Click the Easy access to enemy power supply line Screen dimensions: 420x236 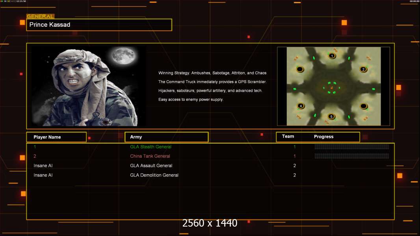tap(191, 100)
